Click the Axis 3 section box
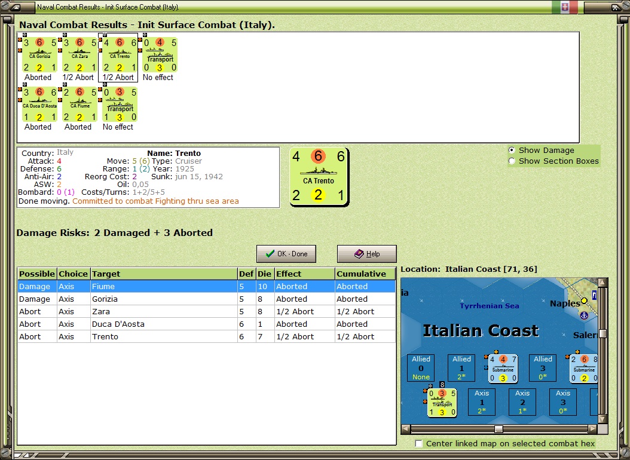Viewport: 630px width, 460px height. coord(563,402)
